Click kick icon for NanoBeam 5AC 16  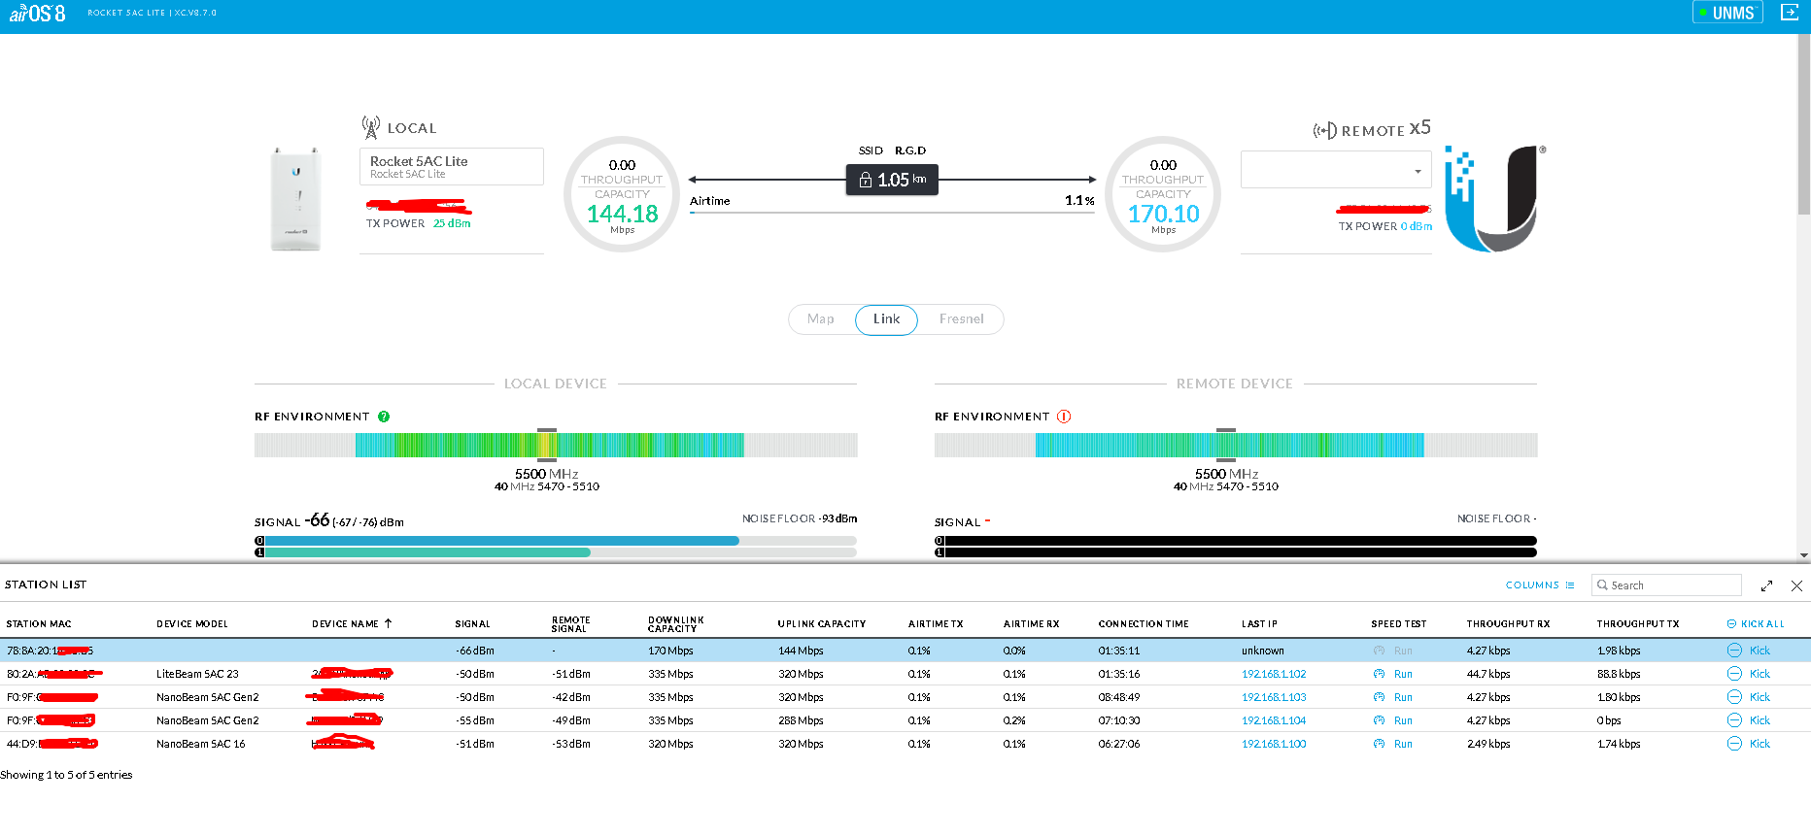pyautogui.click(x=1734, y=744)
